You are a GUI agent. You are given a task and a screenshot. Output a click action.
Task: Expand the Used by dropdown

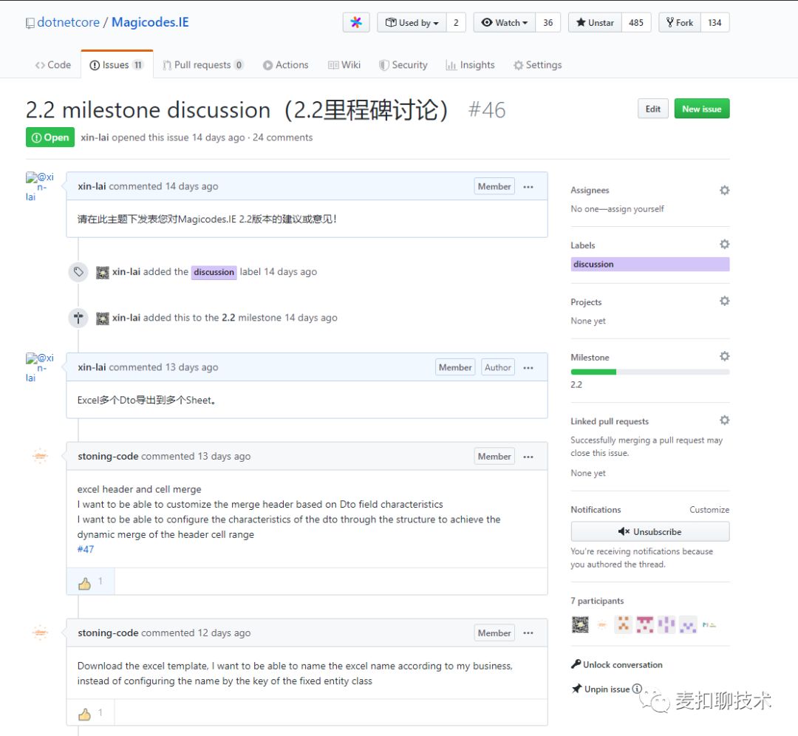click(x=412, y=22)
